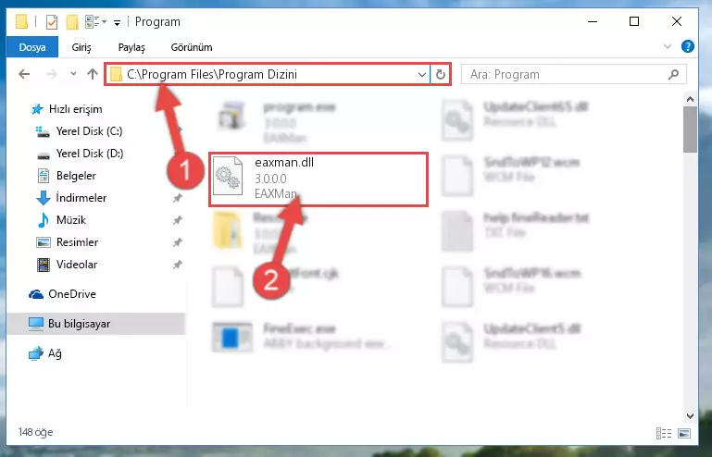This screenshot has width=712, height=457.
Task: Click the pin icon next to Müzik
Action: point(177,220)
